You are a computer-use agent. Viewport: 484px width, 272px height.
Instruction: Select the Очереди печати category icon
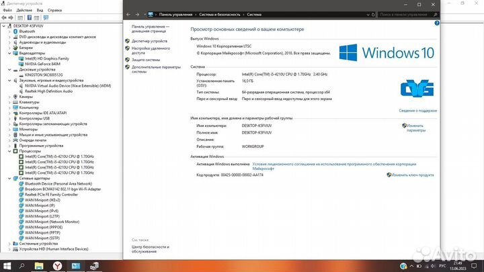(x=15, y=140)
